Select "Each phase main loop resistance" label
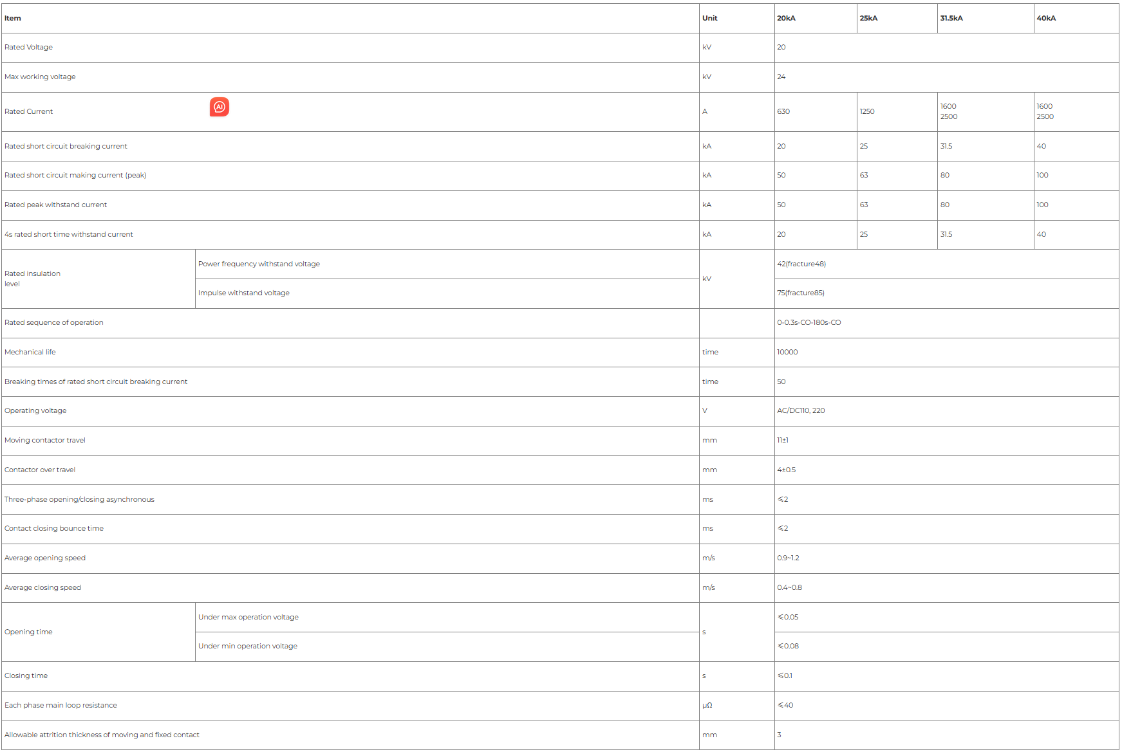 [61, 706]
